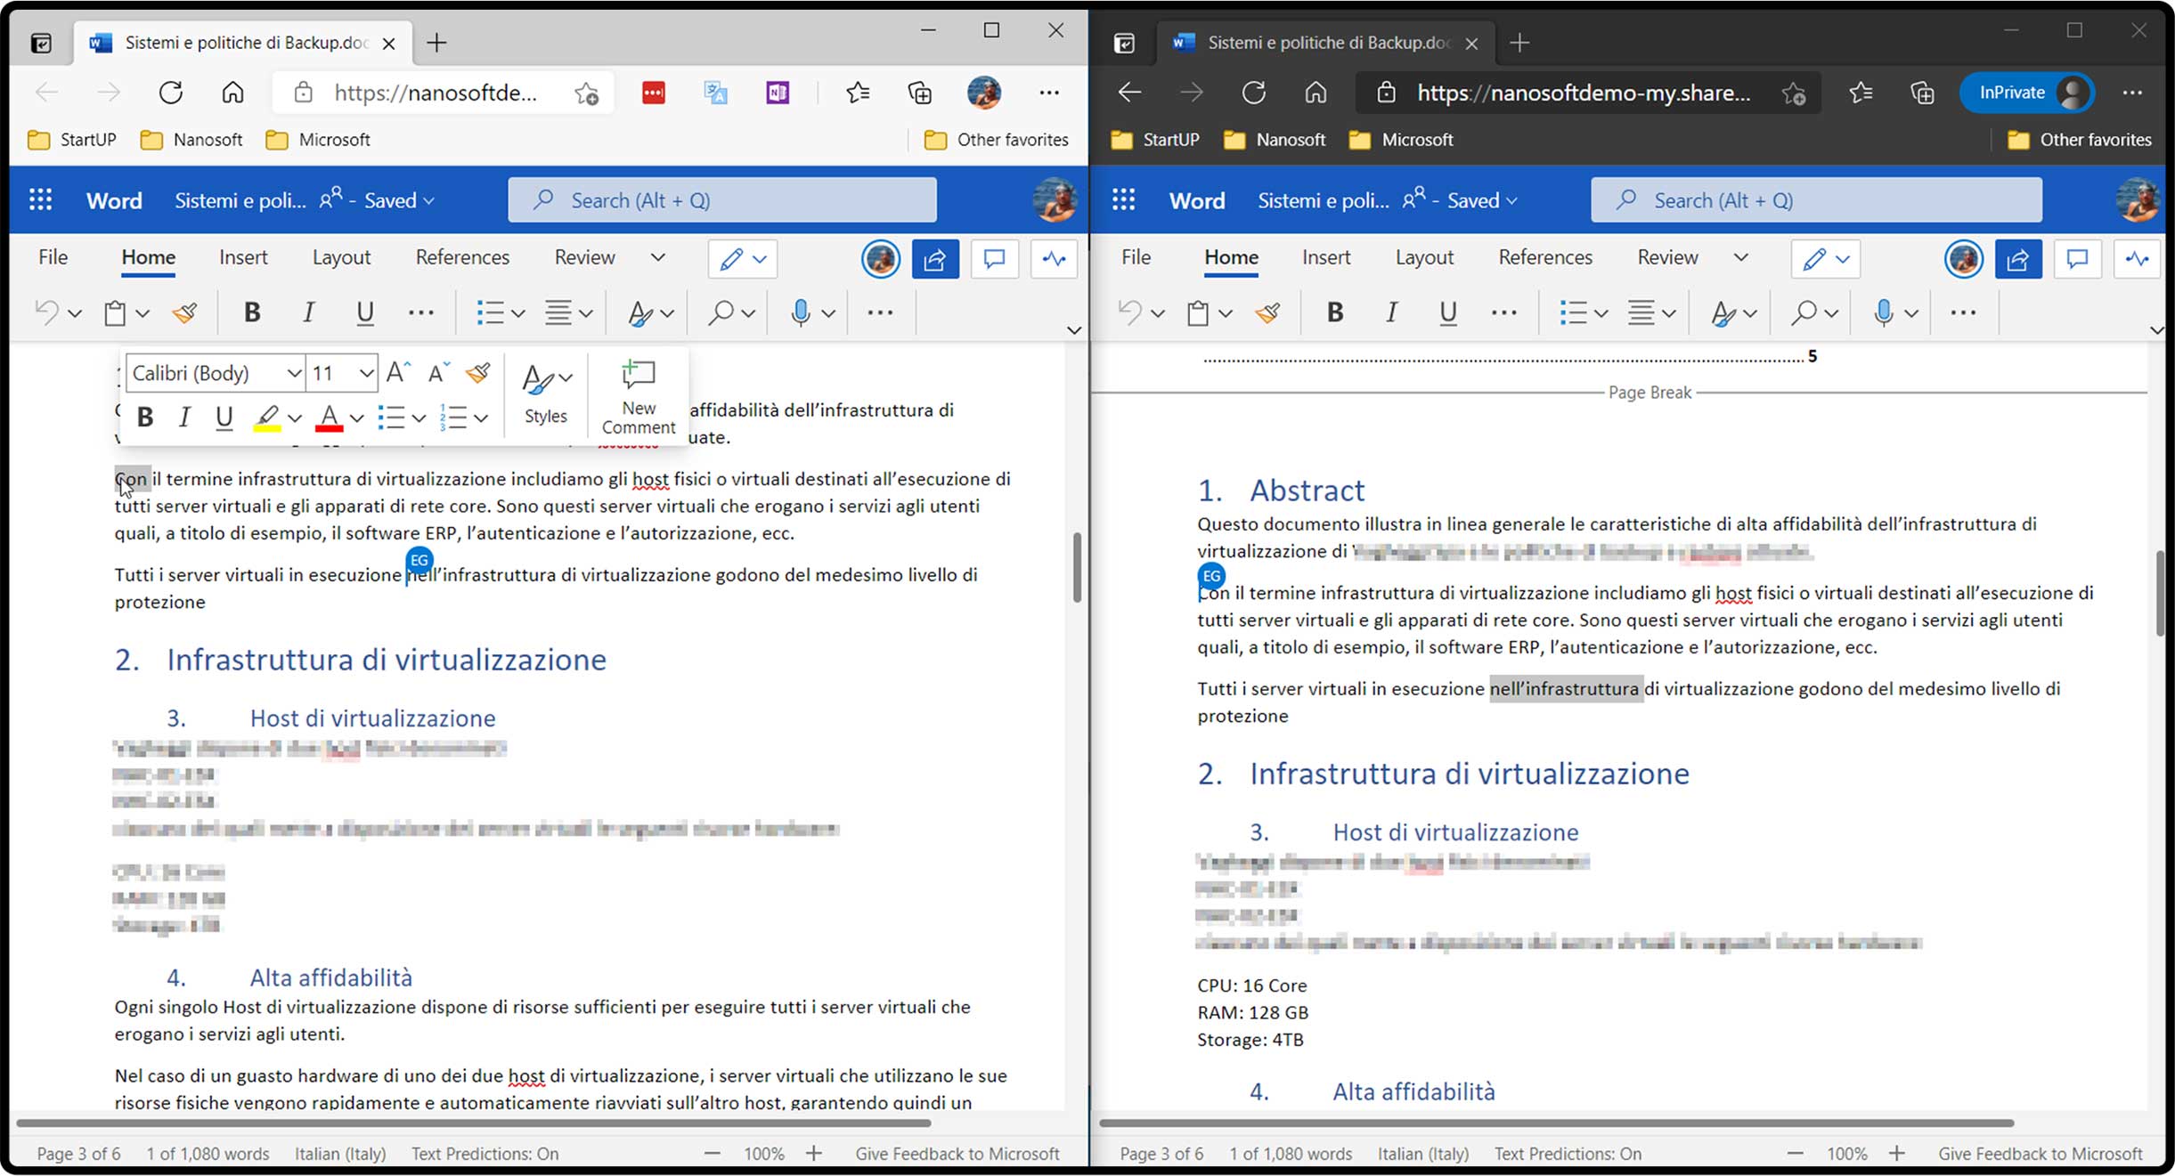Click Italic in left window ribbon
Image resolution: width=2175 pixels, height=1176 pixels.
[x=308, y=312]
